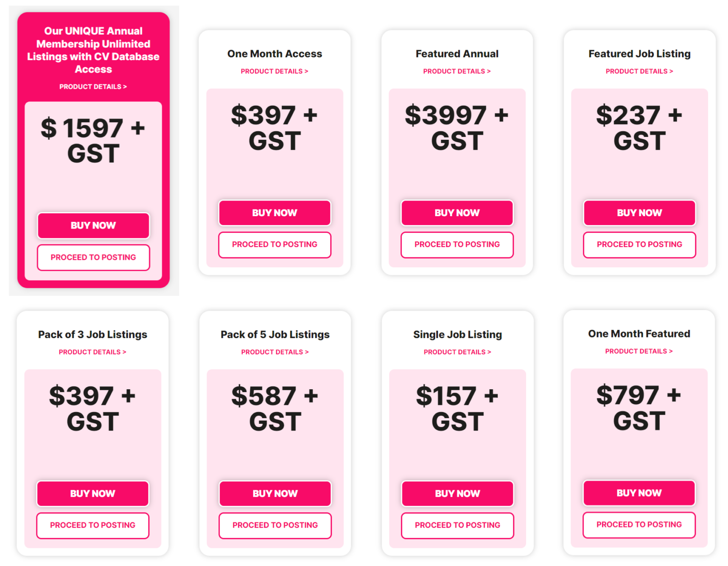This screenshot has height=566, width=728.
Task: Open PRODUCT DETAILS for Single Job Listing
Action: (x=456, y=352)
